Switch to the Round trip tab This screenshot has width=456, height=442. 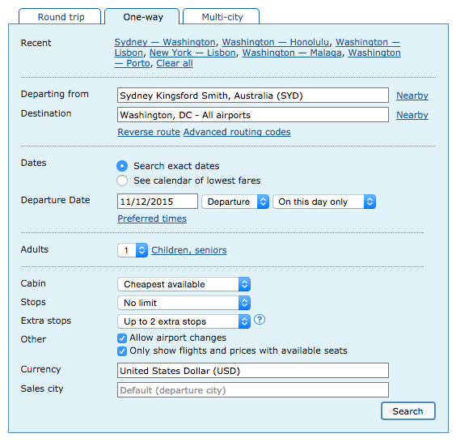click(60, 17)
